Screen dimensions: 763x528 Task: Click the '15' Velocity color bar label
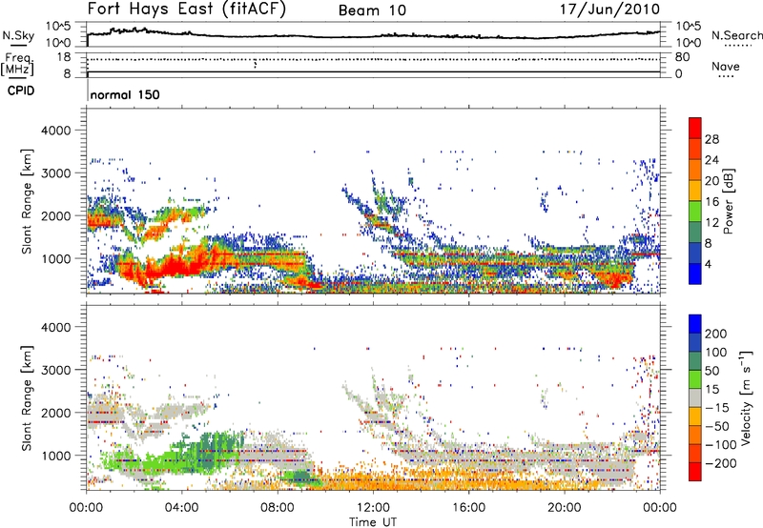[711, 390]
